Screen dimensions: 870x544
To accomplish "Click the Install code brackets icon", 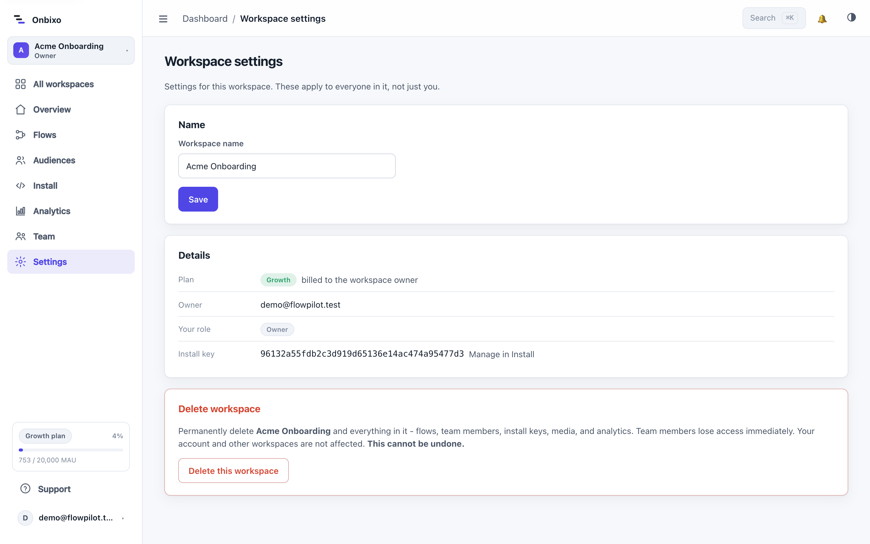I will [21, 186].
